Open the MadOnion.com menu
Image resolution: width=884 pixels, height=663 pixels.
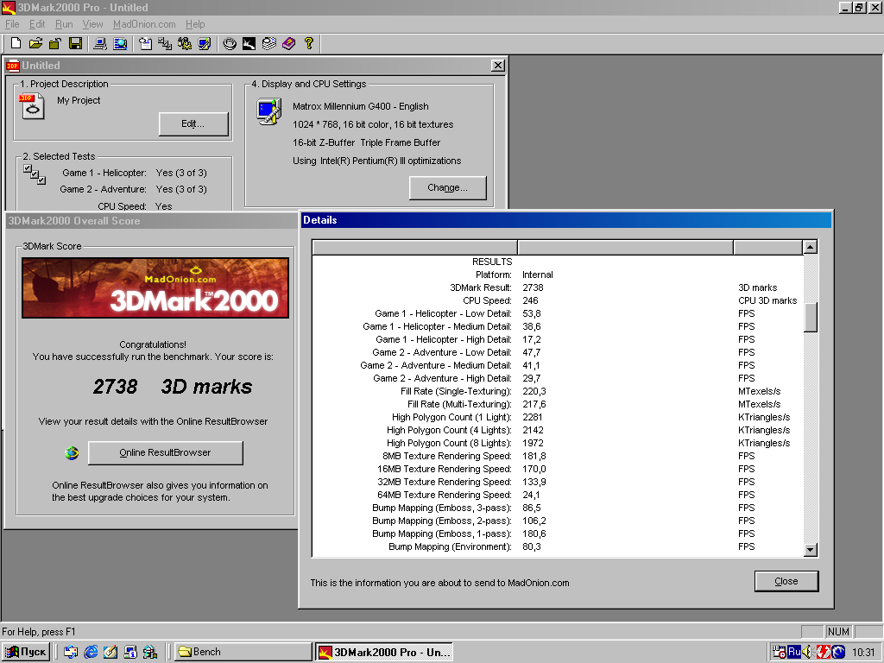click(x=144, y=24)
